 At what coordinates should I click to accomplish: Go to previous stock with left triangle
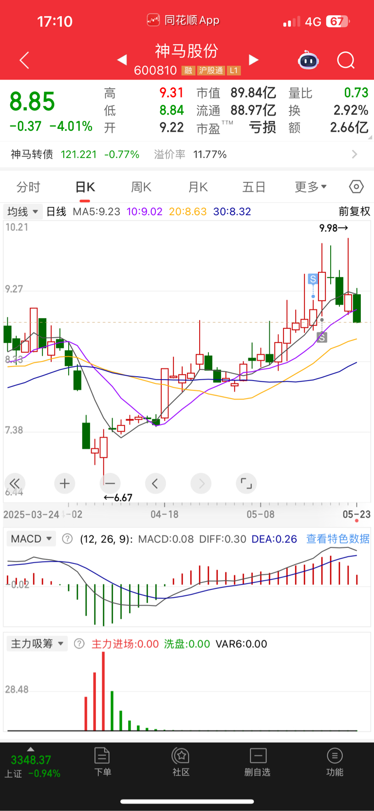click(122, 60)
